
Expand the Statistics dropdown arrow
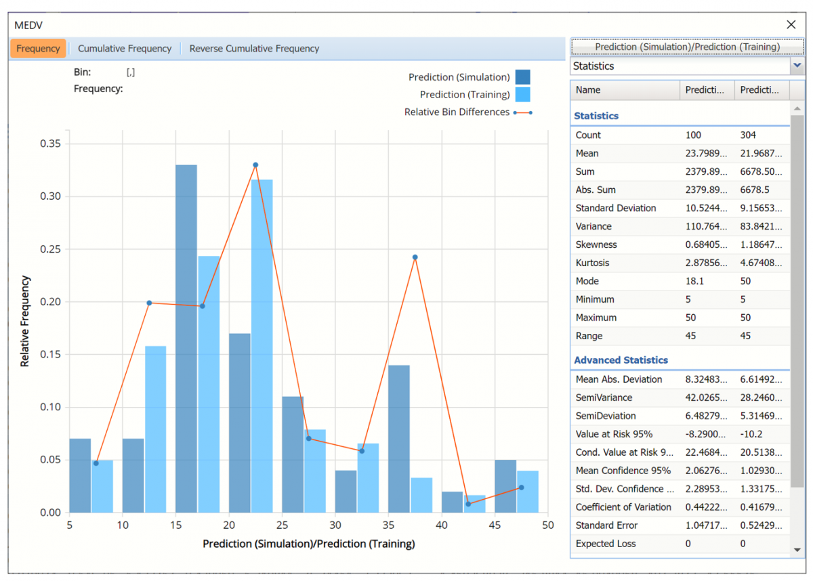797,66
